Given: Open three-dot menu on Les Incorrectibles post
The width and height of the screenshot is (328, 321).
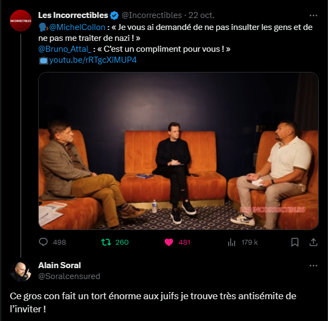Looking at the screenshot, I should [x=313, y=15].
